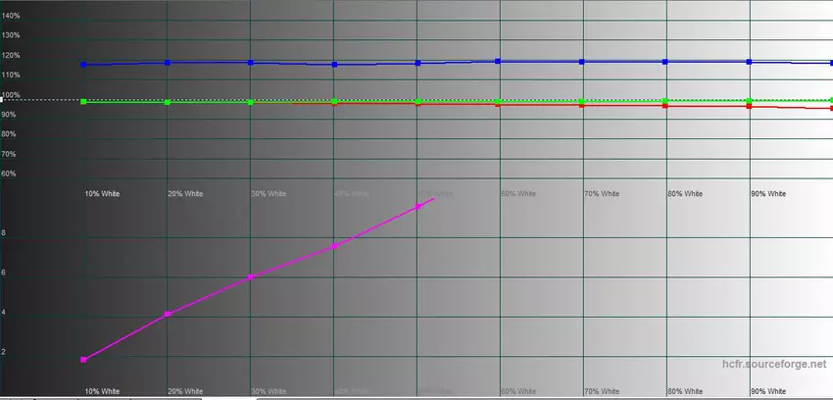Image resolution: width=833 pixels, height=400 pixels.
Task: Click the 60% label on the vertical axis
Action: pos(9,174)
